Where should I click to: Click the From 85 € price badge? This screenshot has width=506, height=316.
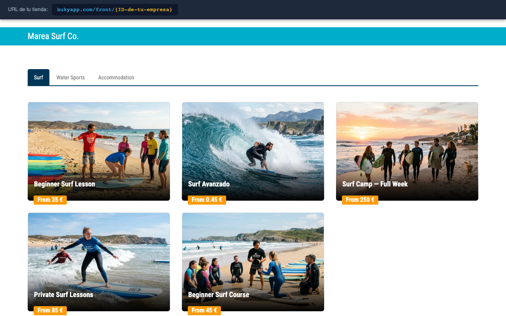pos(50,310)
